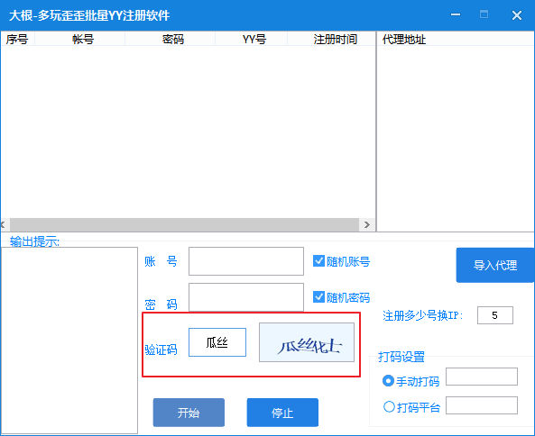Close the 大根 YY注册软件 window

click(x=517, y=15)
